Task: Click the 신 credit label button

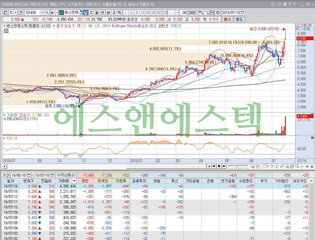Action: 61,13
